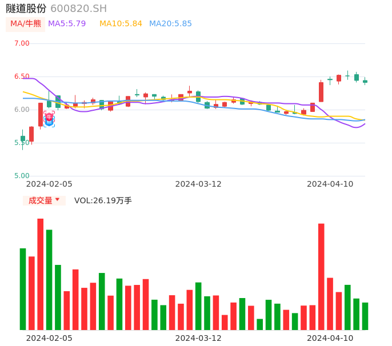Viewport: 392px width, 346px height.
Task: Click the tall red candlestick on 2024-04-10
Action: pos(321,92)
